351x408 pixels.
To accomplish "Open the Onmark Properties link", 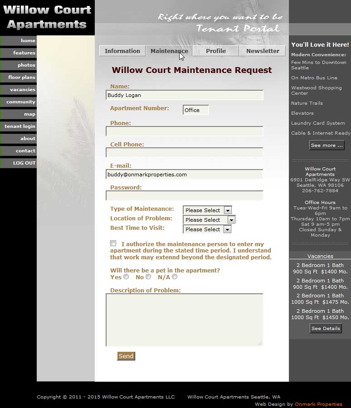I will (318, 404).
